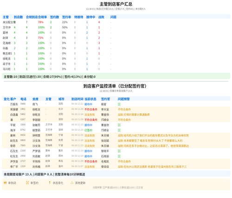Click the 签约官 column header
The width and height of the screenshot is (232, 198).
(105, 99)
